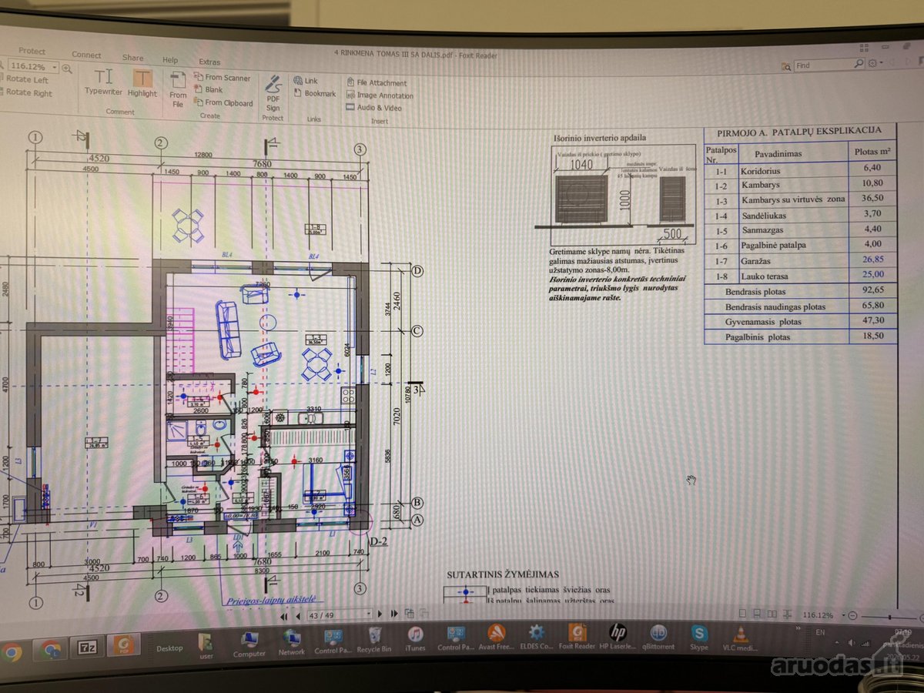The width and height of the screenshot is (924, 693).
Task: Launch qBittorrent shortcut
Action: click(659, 638)
